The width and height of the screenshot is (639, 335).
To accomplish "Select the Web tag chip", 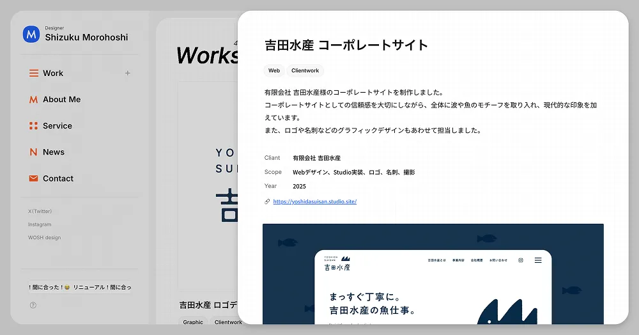I will pyautogui.click(x=274, y=71).
